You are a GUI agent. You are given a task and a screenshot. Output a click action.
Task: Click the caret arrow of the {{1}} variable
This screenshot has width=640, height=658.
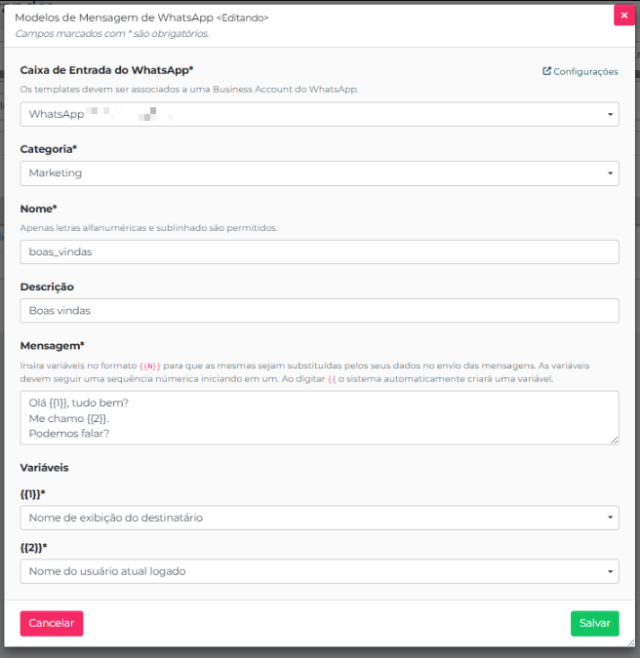pyautogui.click(x=611, y=519)
